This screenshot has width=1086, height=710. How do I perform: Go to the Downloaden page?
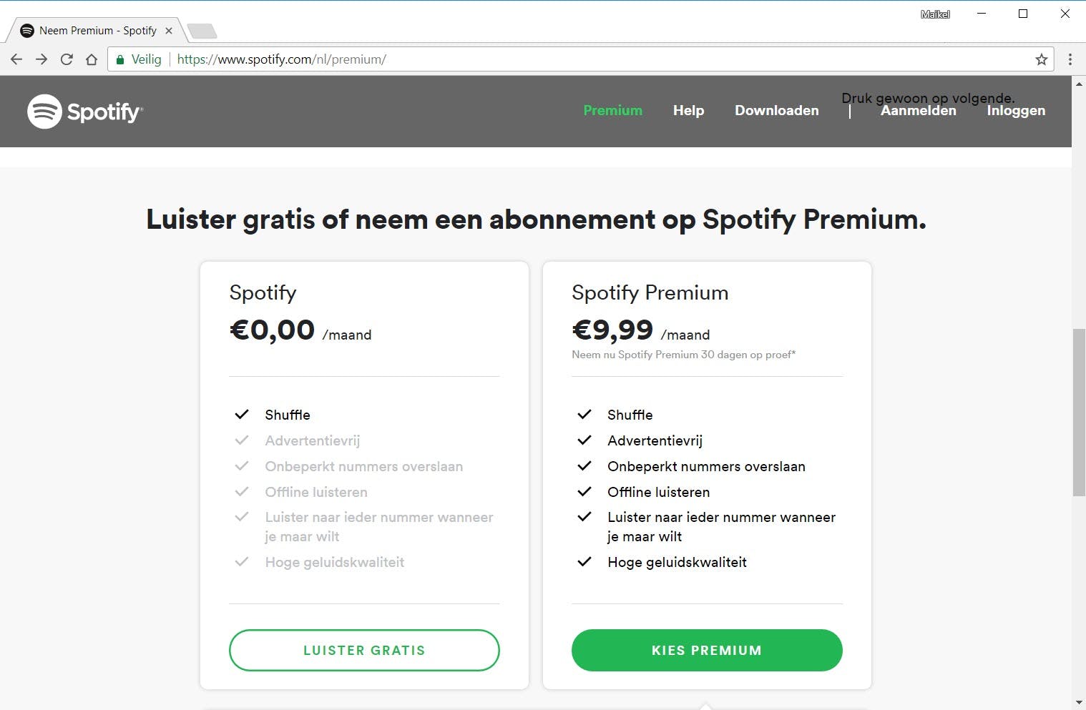pos(776,110)
